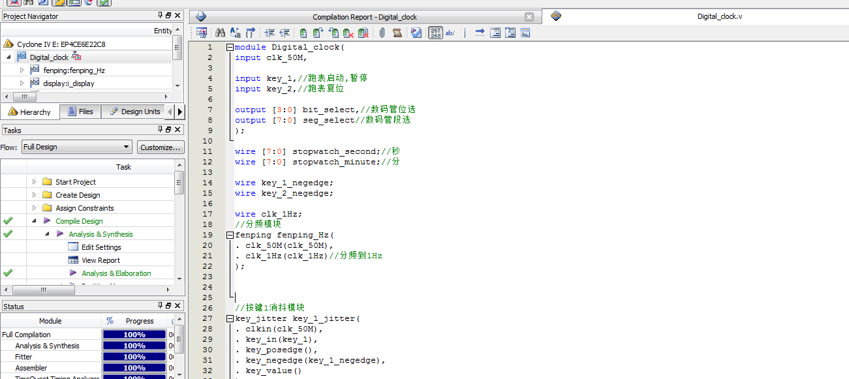Open the Flow dropdown showing Full Design
The image size is (849, 379).
(x=76, y=147)
